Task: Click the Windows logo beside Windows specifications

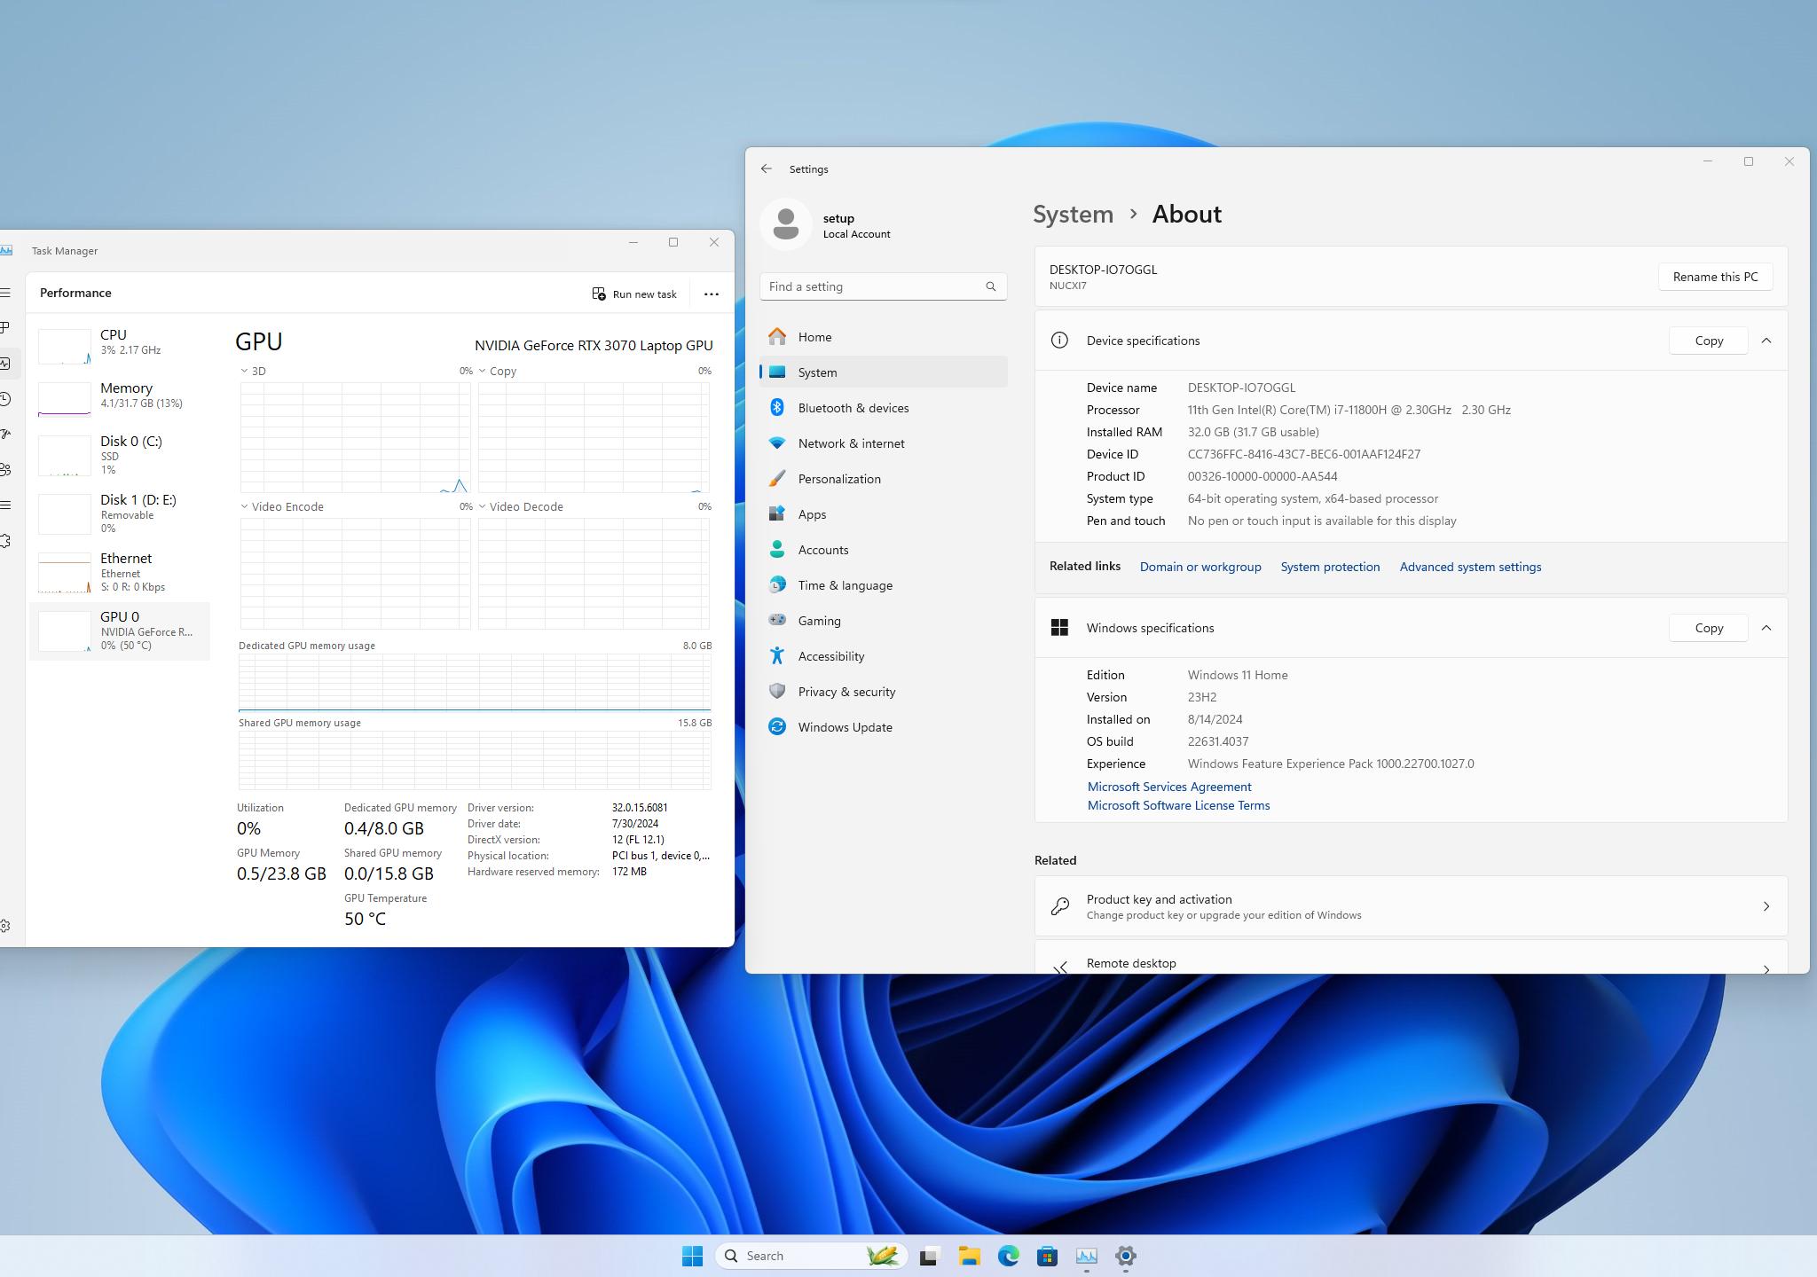Action: click(x=1059, y=628)
